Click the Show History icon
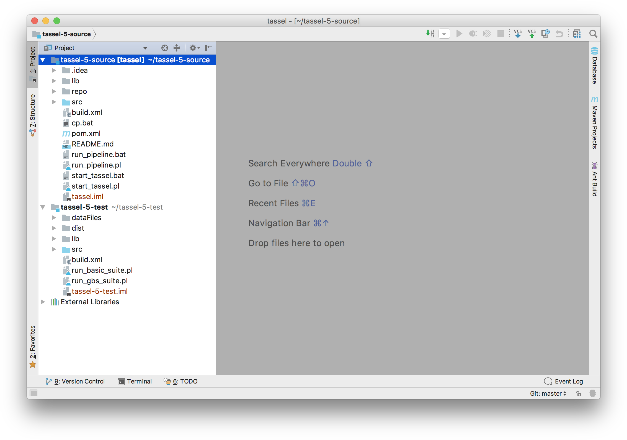This screenshot has width=627, height=440. (545, 34)
